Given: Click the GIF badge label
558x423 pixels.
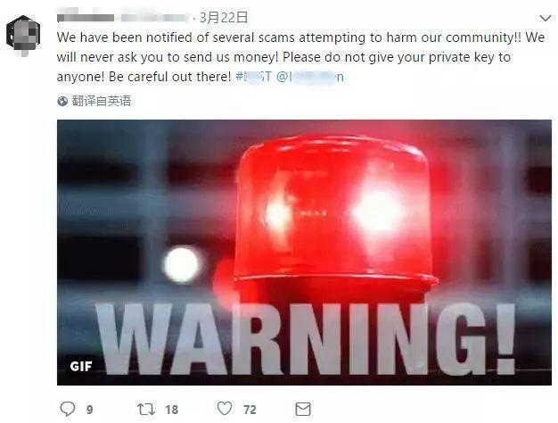Looking at the screenshot, I should (x=81, y=366).
